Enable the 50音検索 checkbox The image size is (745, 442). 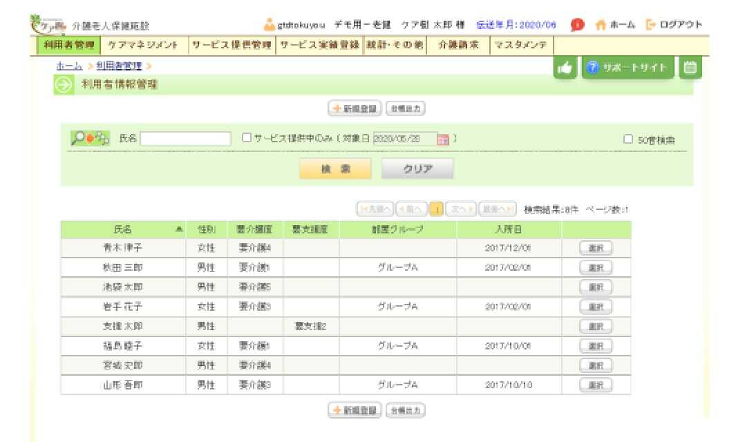tap(626, 139)
